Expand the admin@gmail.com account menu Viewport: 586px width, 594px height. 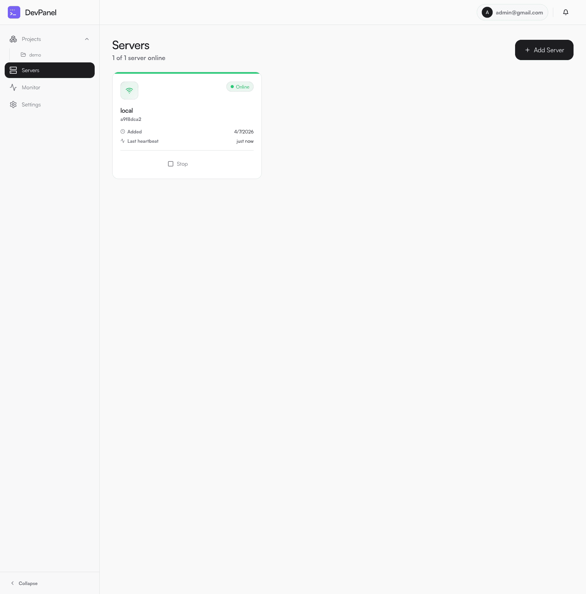[x=512, y=12]
